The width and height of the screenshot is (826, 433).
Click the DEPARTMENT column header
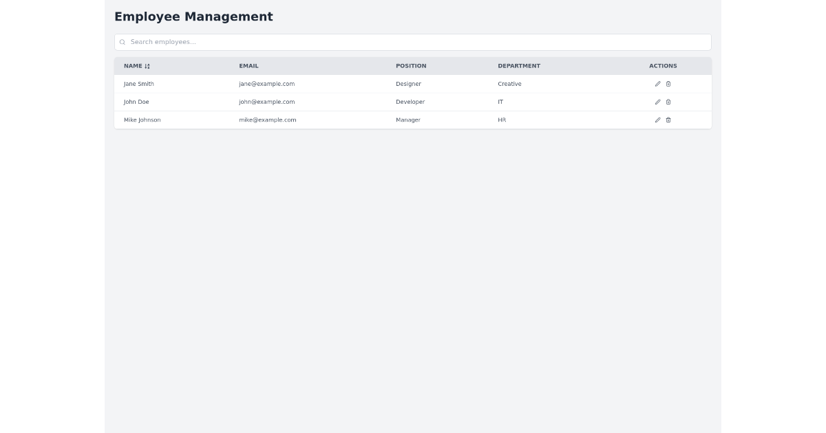pos(519,65)
